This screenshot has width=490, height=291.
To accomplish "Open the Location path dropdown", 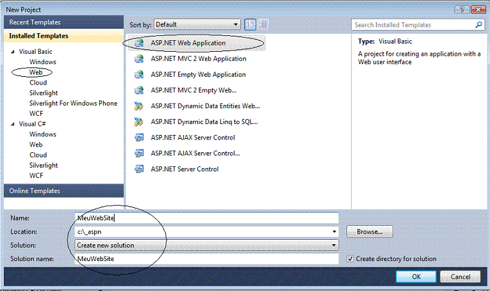I will pyautogui.click(x=334, y=232).
